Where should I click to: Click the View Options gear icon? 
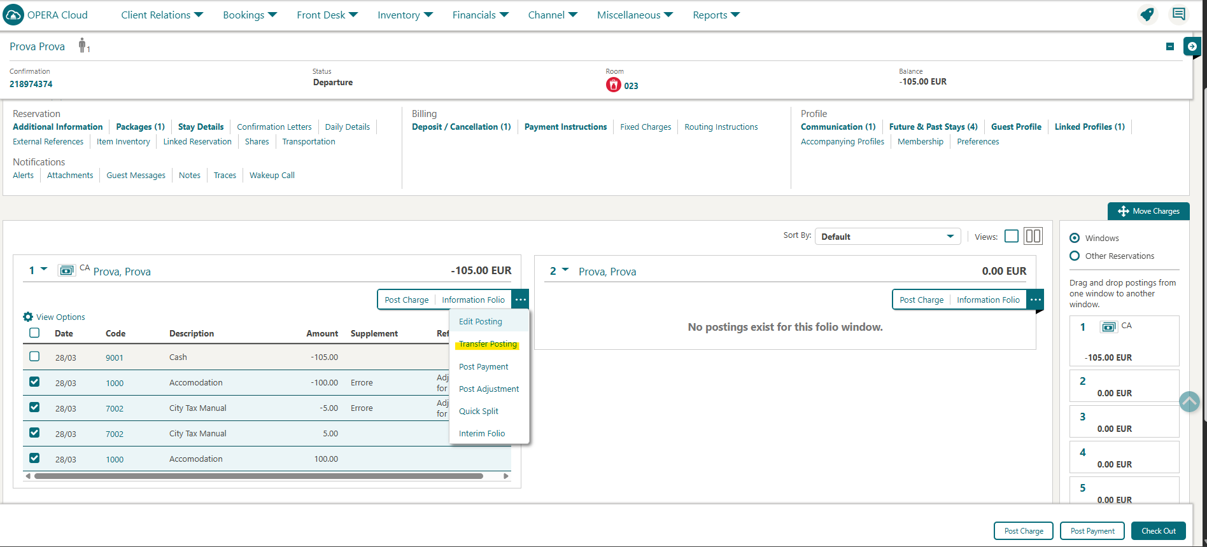click(28, 317)
